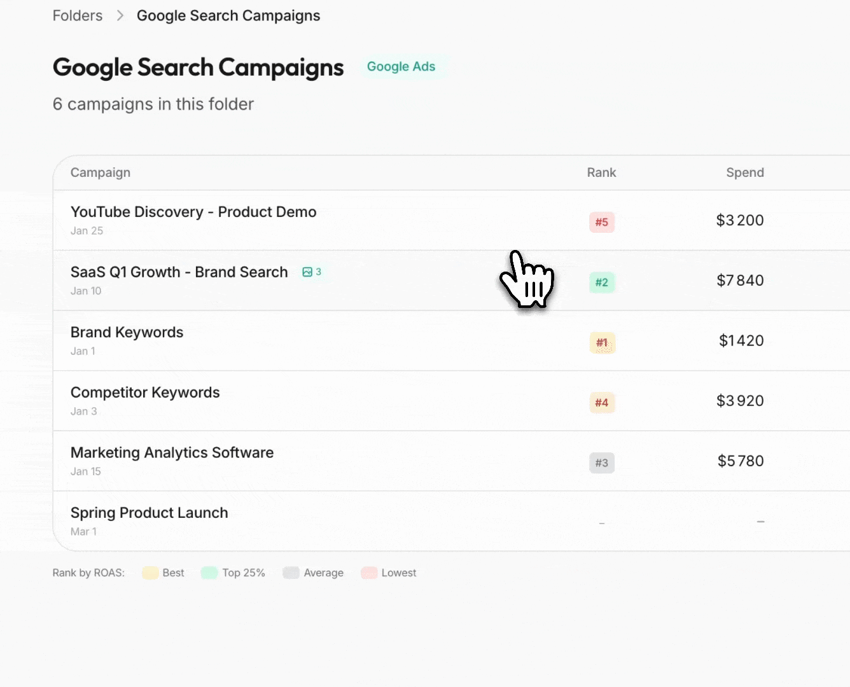The width and height of the screenshot is (850, 687).
Task: Click the #3 rank badge
Action: (601, 463)
